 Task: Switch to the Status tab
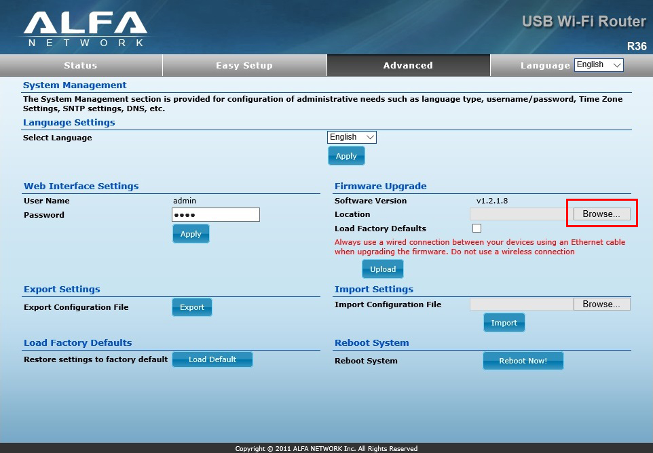click(x=81, y=66)
